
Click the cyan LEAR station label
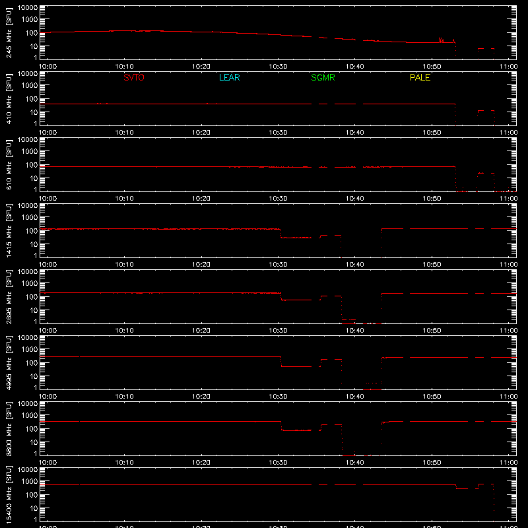(229, 77)
